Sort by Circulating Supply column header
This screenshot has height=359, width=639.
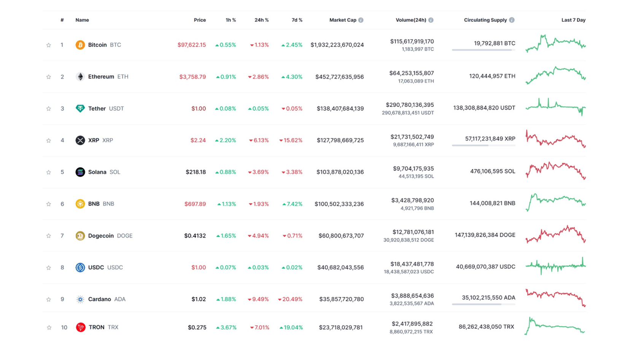[x=485, y=20]
